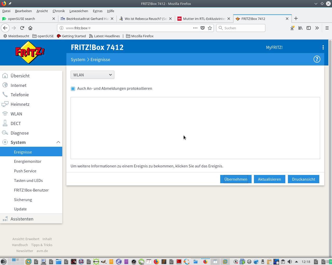Open Push Service in System menu

coord(25,171)
